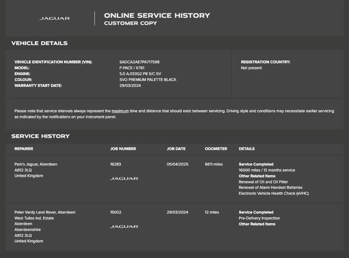Select 'United Kingdom' under Park's Jaguar
The image size is (349, 258).
click(x=29, y=176)
